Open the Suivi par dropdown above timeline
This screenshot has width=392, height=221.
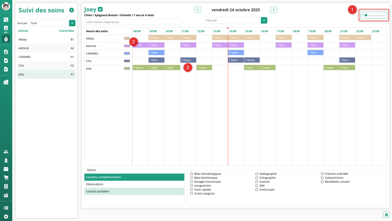(264, 21)
